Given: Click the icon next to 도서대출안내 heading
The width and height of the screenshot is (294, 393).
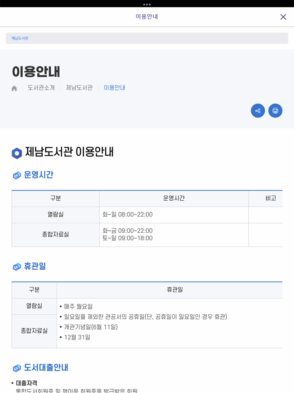Looking at the screenshot, I should point(16,367).
